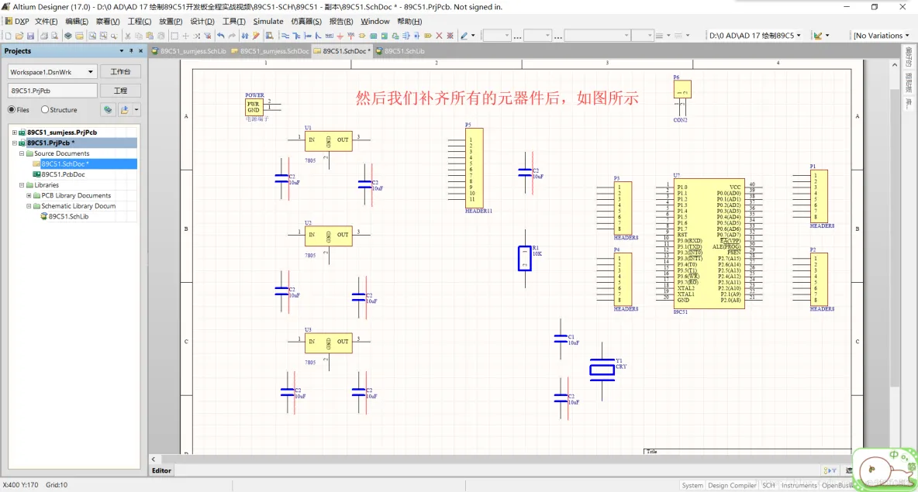The image size is (918, 492).
Task: Open the D:\0 AD path dropdown
Action: point(799,36)
